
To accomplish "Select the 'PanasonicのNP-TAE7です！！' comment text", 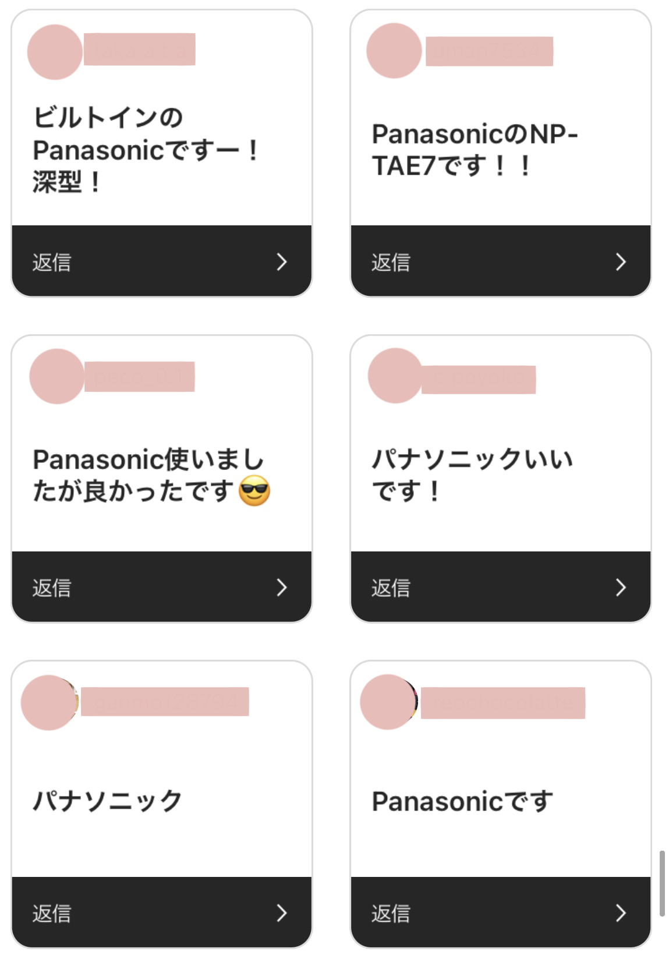I will (475, 150).
